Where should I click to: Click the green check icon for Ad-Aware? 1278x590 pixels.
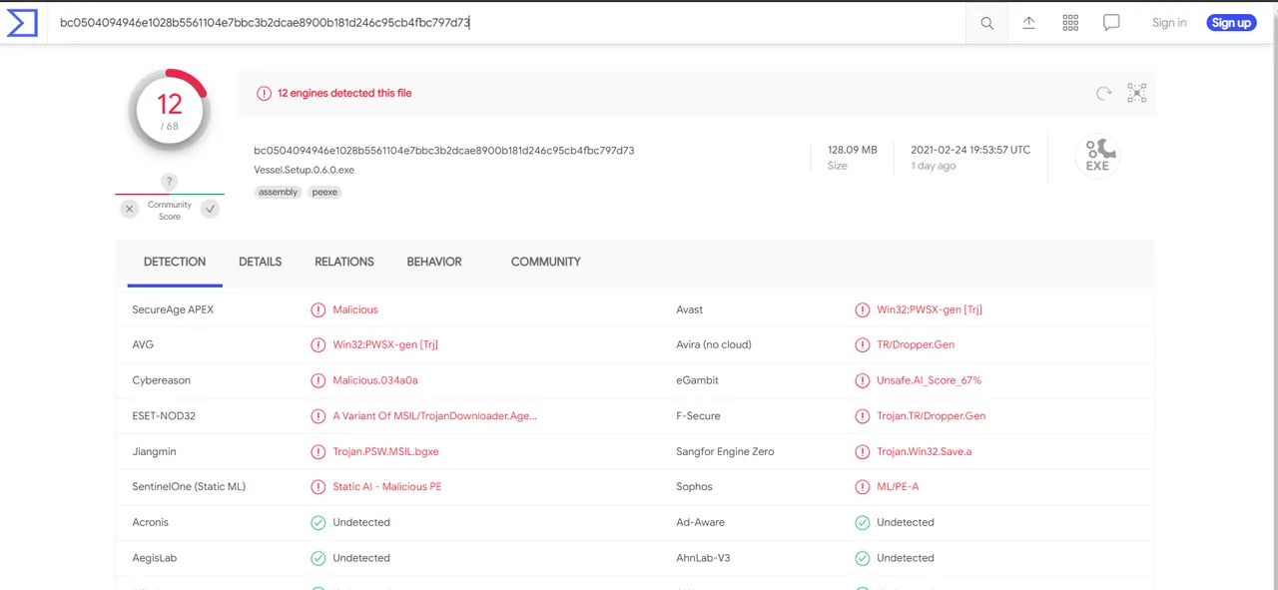[x=863, y=522]
